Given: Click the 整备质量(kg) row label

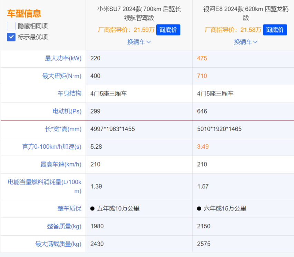Looking at the screenshot, I should coord(64,226).
